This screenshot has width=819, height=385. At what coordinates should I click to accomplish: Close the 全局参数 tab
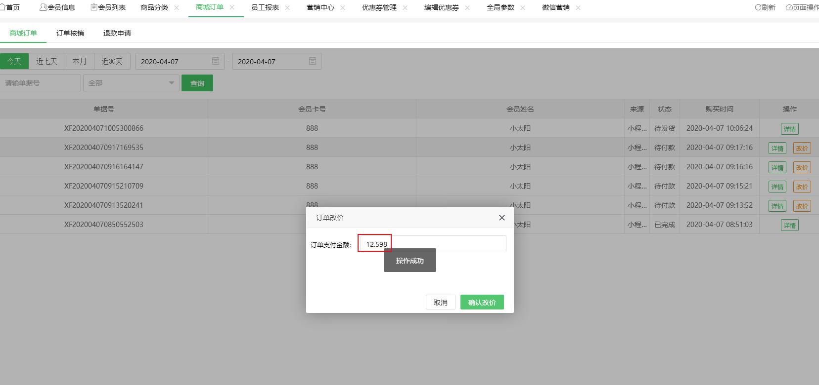(523, 8)
